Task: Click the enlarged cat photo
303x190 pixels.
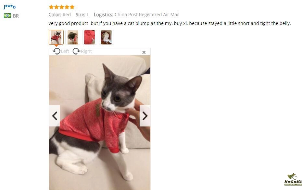Action: (x=100, y=123)
